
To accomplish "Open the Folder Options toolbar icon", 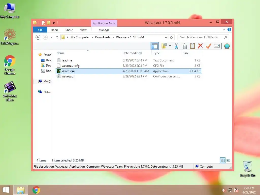I will tap(164, 46).
